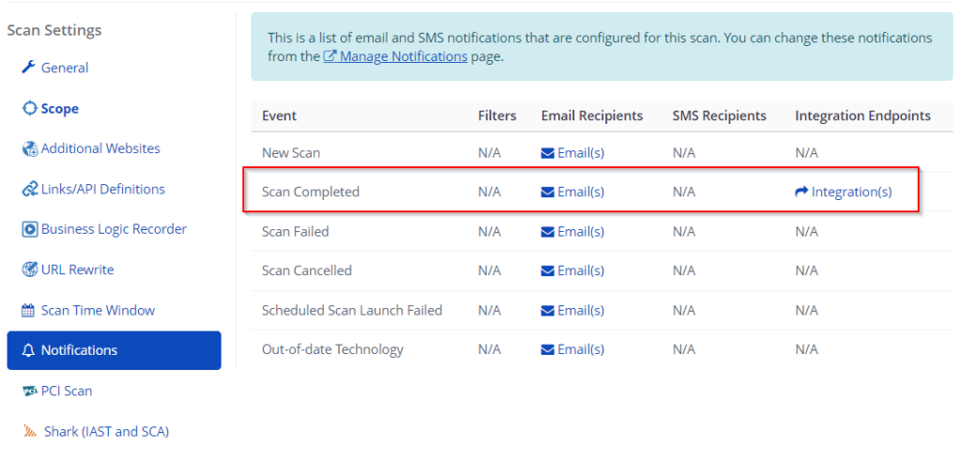Click the Links/API Definitions chain icon

[29, 189]
